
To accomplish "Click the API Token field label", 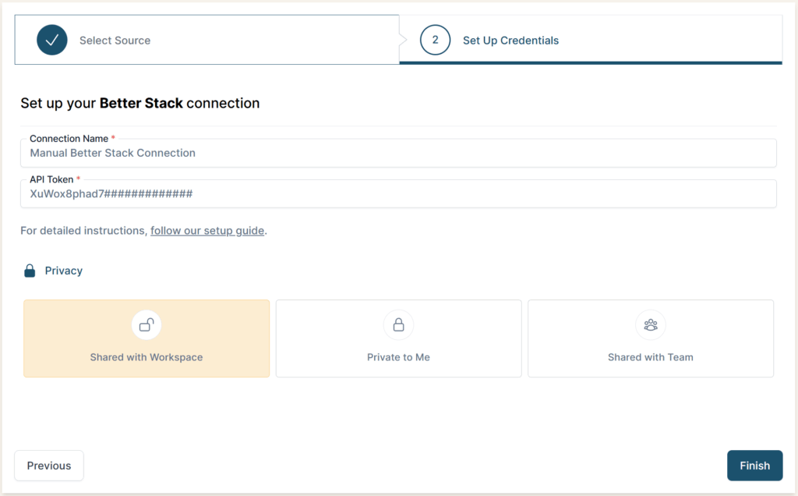I will coord(51,179).
